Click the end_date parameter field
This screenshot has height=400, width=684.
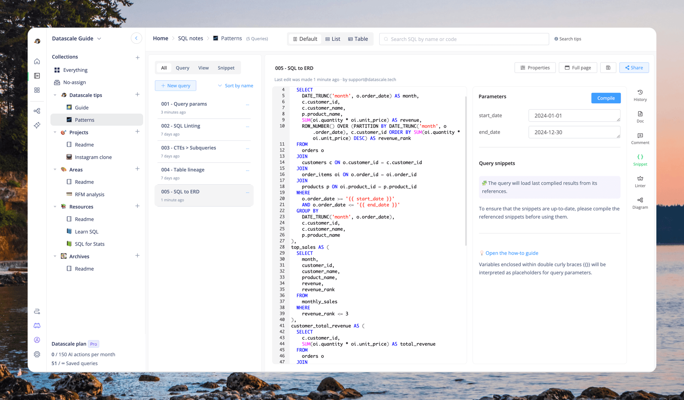[574, 132]
